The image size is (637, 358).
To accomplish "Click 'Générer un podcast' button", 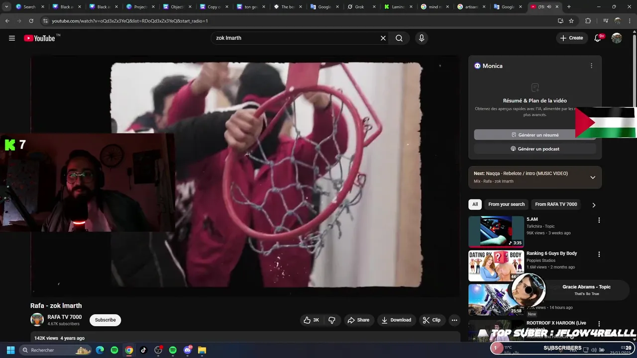I will coord(535,149).
